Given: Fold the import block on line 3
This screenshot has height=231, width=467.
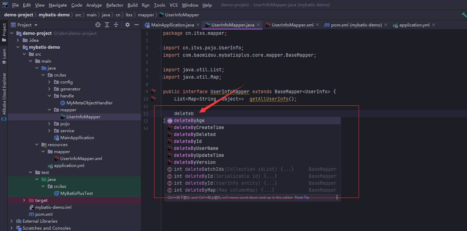Looking at the screenshot, I should tap(160, 48).
